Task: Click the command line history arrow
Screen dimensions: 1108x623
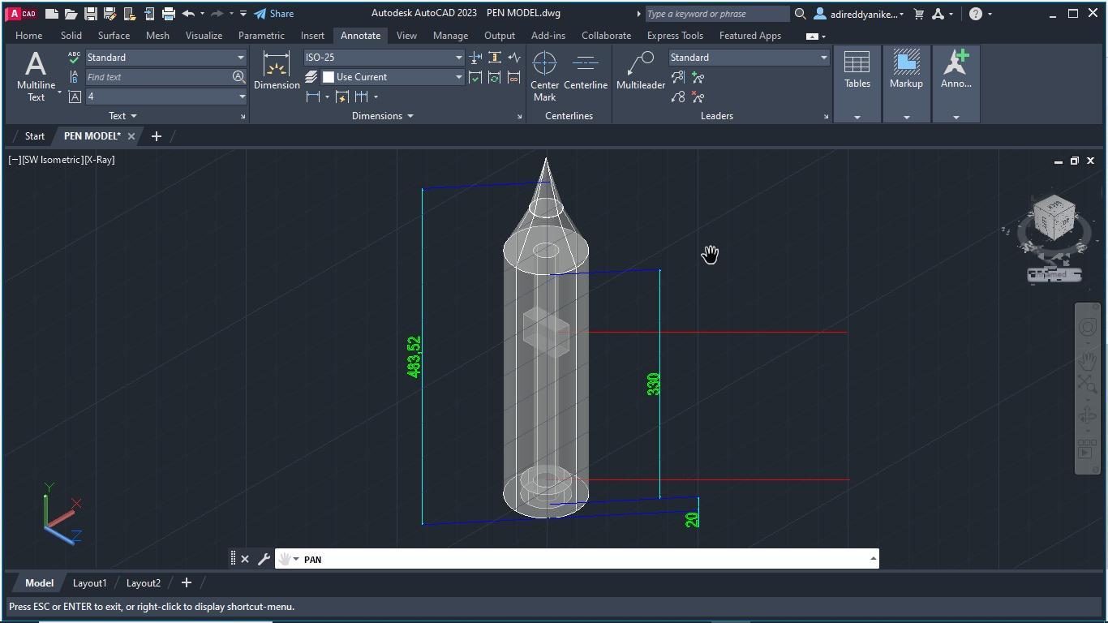Action: (x=873, y=558)
